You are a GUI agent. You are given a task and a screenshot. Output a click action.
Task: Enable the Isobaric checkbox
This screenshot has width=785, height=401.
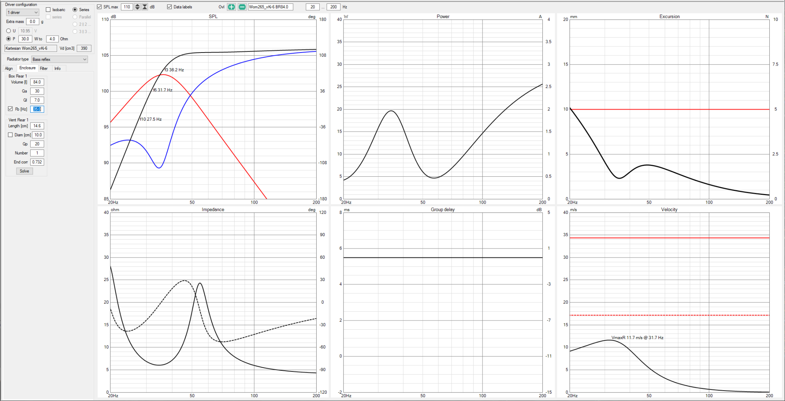48,10
